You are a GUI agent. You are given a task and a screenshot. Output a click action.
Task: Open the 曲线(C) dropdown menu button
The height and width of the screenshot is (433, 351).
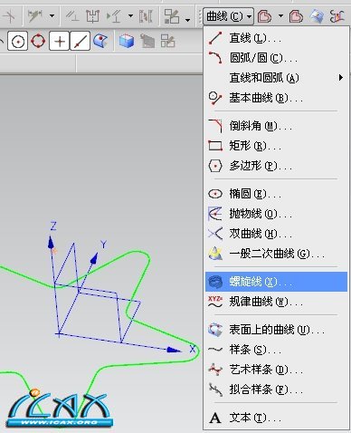(228, 16)
